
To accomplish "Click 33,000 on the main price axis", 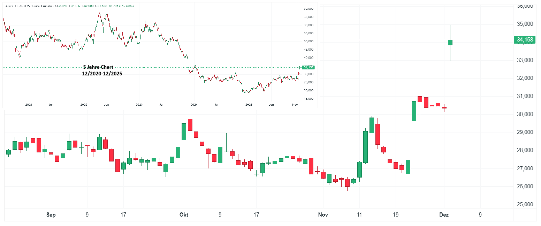I will click(x=525, y=60).
